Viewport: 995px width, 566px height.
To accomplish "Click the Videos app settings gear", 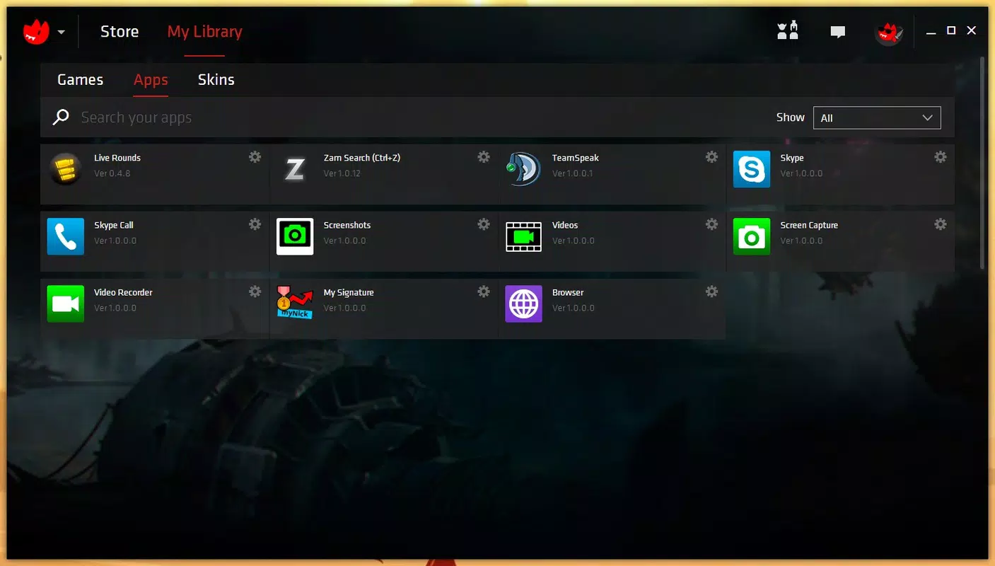I will pos(712,224).
